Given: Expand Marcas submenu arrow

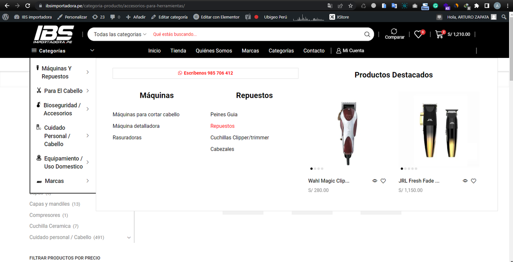Looking at the screenshot, I should [x=88, y=181].
